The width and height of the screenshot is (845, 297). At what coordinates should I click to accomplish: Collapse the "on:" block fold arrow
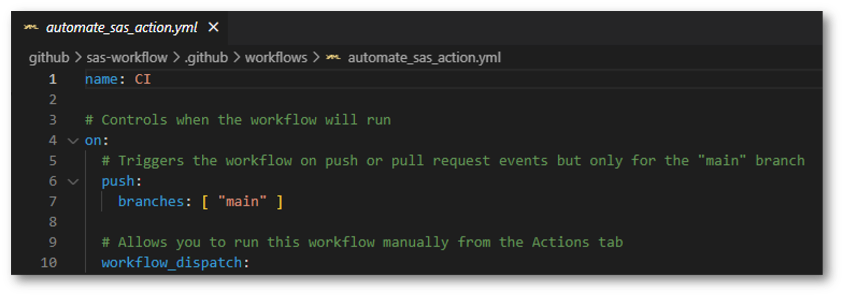point(73,140)
